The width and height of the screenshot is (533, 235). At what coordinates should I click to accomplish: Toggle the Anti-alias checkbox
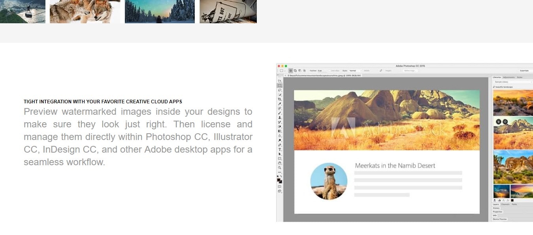coord(329,71)
